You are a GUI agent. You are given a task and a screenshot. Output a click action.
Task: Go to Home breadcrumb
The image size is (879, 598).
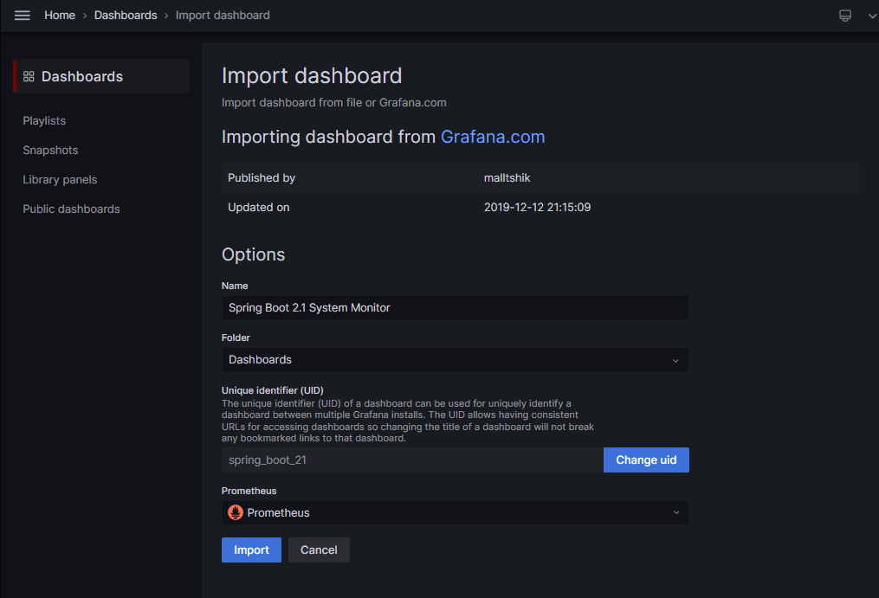pyautogui.click(x=60, y=15)
